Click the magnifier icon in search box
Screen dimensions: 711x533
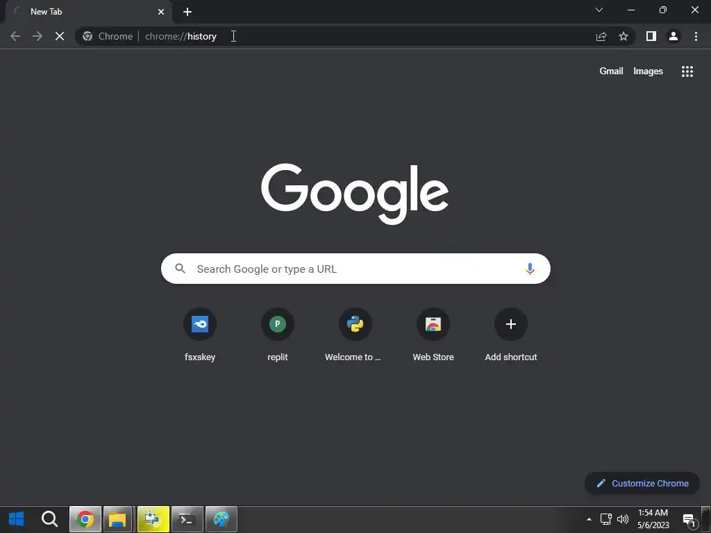click(x=181, y=269)
